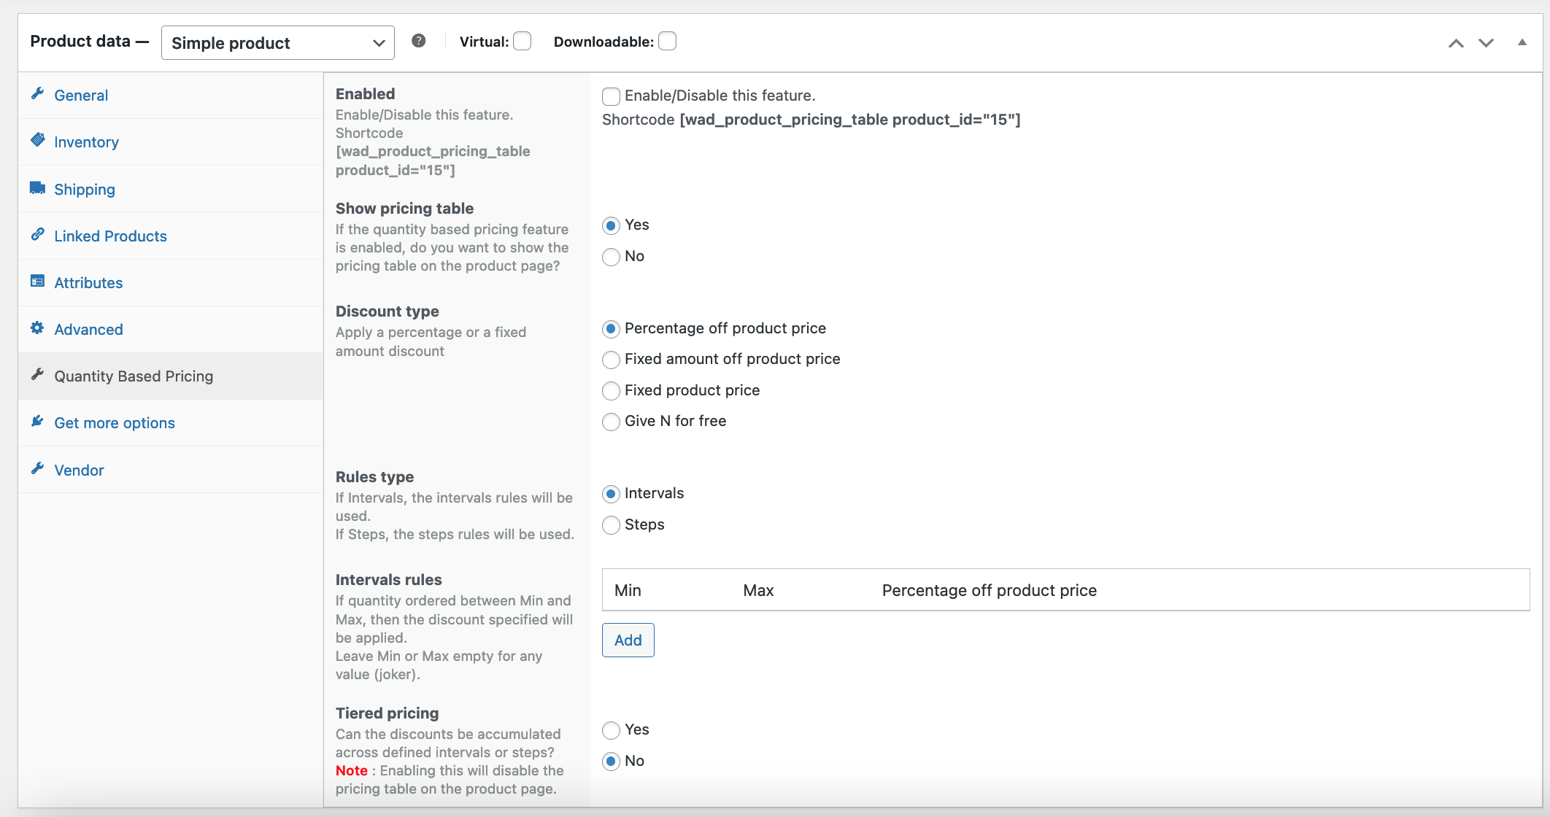Viewport: 1550px width, 817px height.
Task: Click the Tiered pricing heading
Action: [387, 713]
